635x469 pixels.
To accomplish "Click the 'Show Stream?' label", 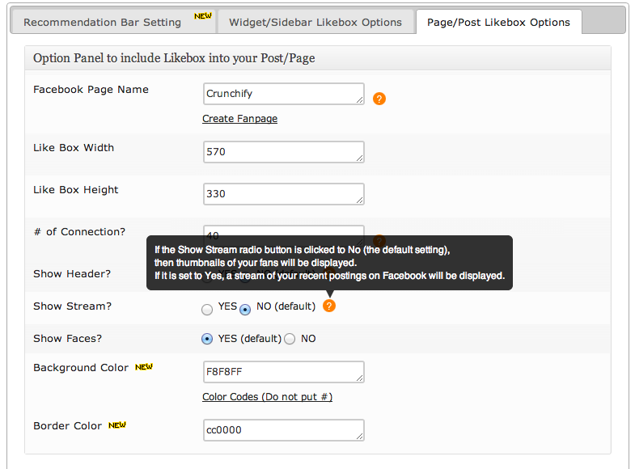I will [72, 306].
